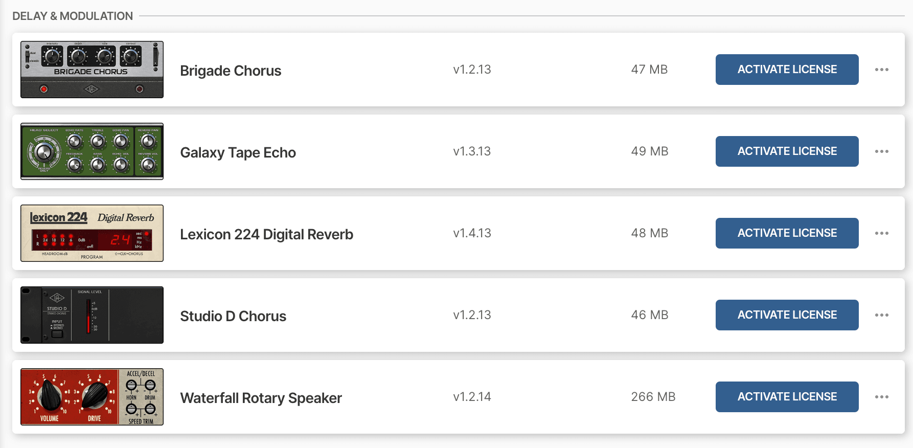Viewport: 913px width, 448px height.
Task: Click the Delay & Modulation section header
Action: point(73,16)
